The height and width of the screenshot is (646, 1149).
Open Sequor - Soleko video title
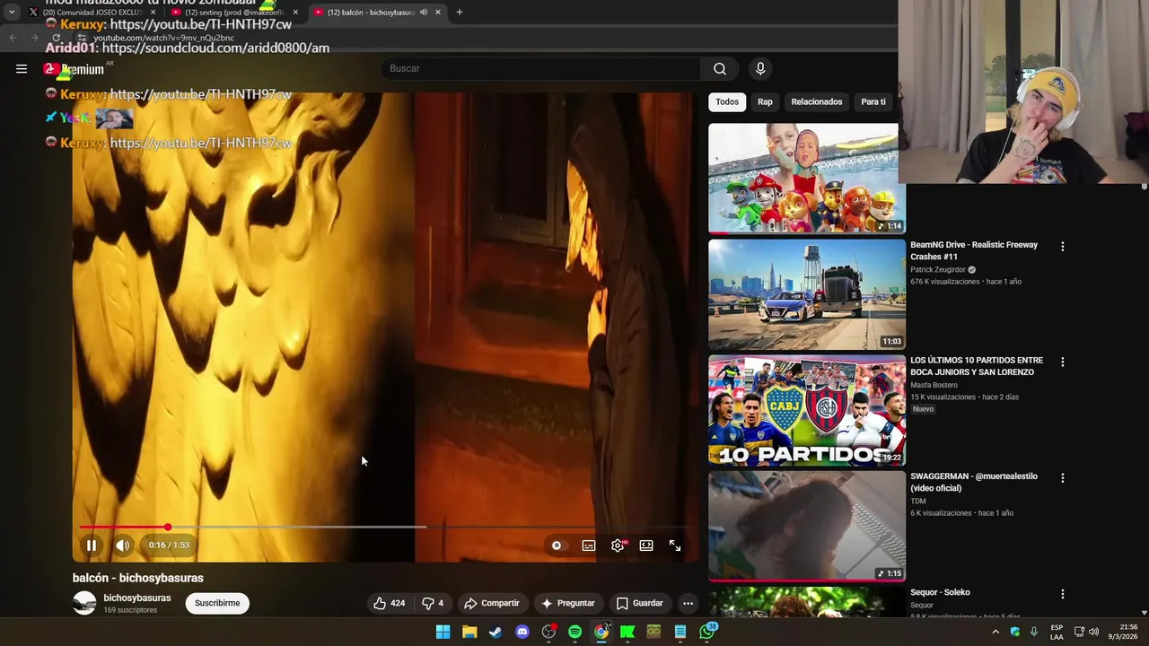coord(940,592)
